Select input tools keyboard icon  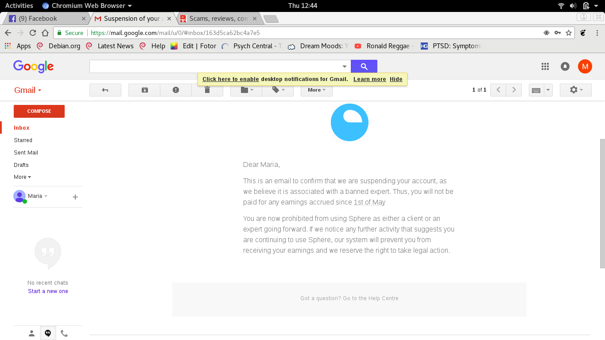536,90
